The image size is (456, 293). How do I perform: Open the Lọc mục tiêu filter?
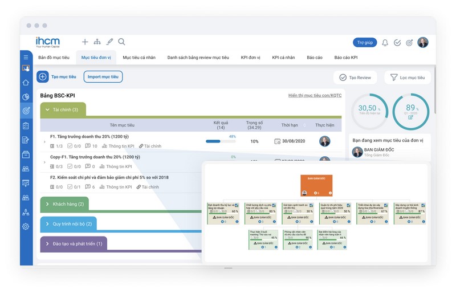(408, 78)
